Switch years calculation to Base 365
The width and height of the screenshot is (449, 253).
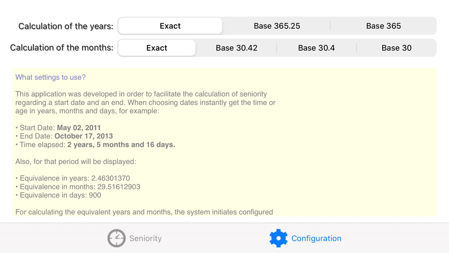click(383, 26)
